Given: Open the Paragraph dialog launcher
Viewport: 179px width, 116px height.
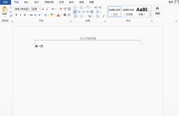Looking at the screenshot, I should coord(105,21).
